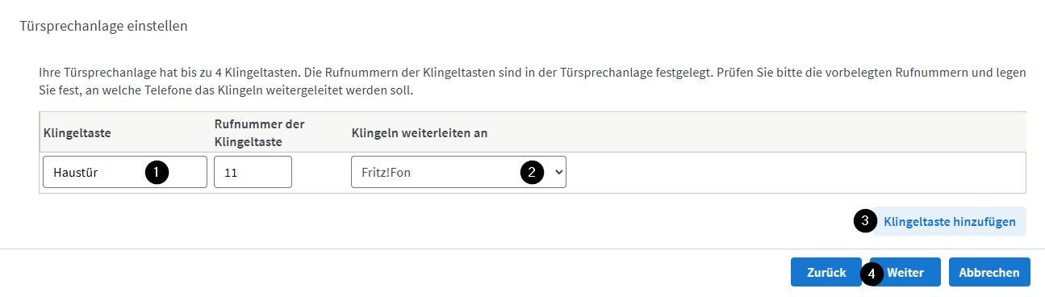Click the numbered marker 2 badge
Screen dimensions: 1045x297
(x=531, y=172)
